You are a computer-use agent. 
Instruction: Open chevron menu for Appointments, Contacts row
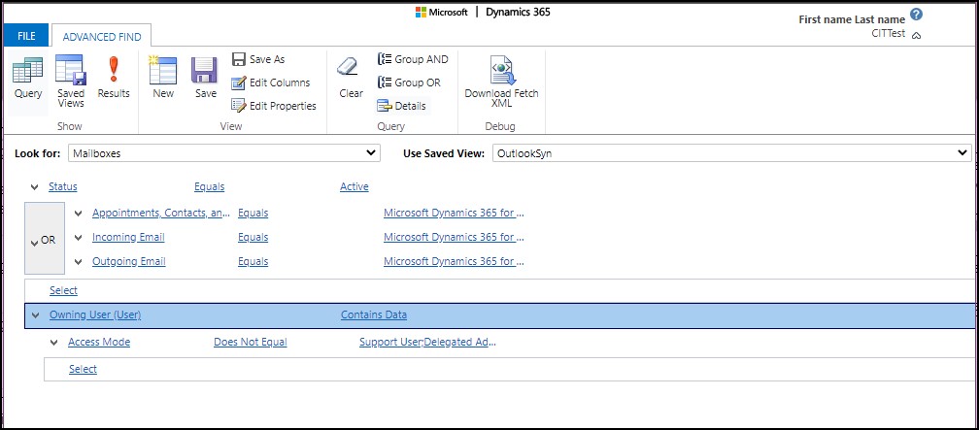pyautogui.click(x=78, y=214)
